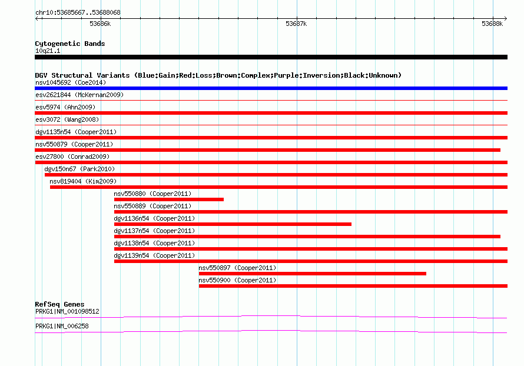
Task: Click the red dgv1139n54 loss bar
Action: click(311, 261)
